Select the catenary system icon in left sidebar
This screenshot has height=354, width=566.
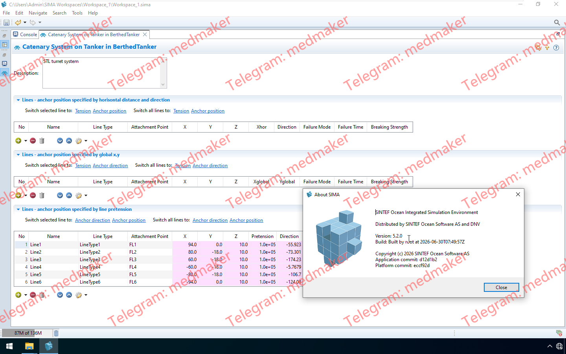[5, 73]
